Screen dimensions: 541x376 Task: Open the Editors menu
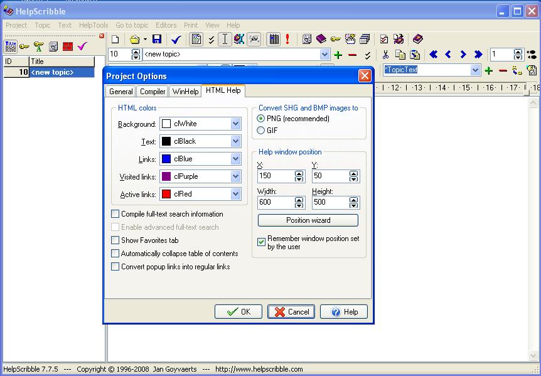[166, 25]
